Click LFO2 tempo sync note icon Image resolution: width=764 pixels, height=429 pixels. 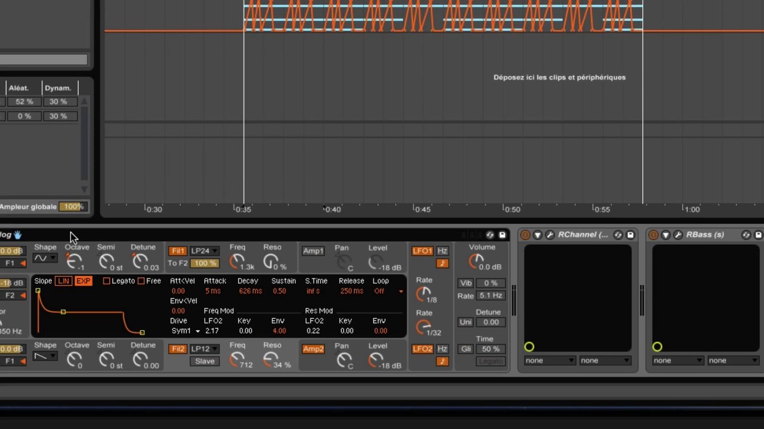[x=442, y=361]
